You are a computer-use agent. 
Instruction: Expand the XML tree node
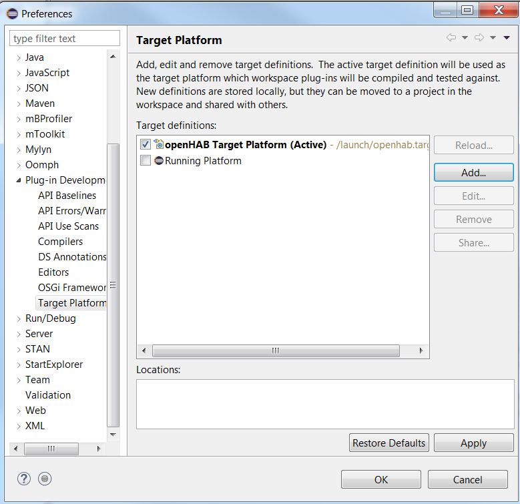[19, 427]
